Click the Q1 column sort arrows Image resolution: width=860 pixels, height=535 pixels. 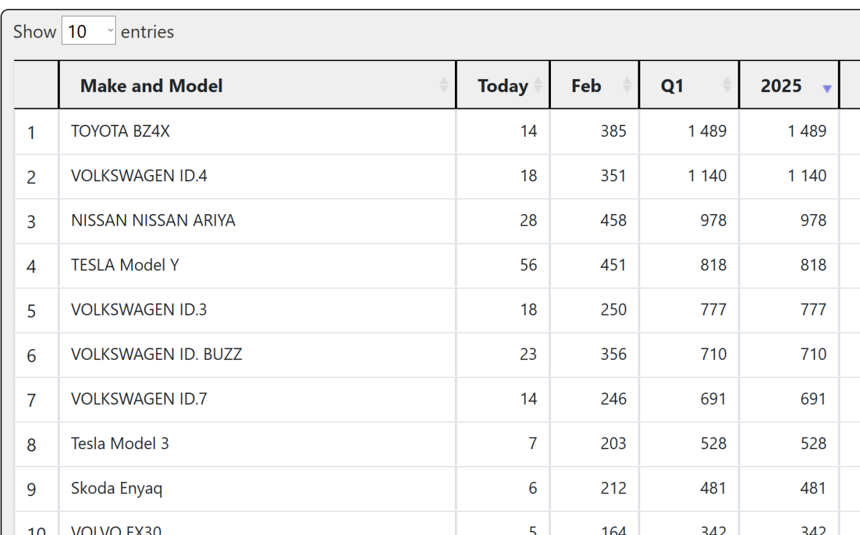(727, 85)
